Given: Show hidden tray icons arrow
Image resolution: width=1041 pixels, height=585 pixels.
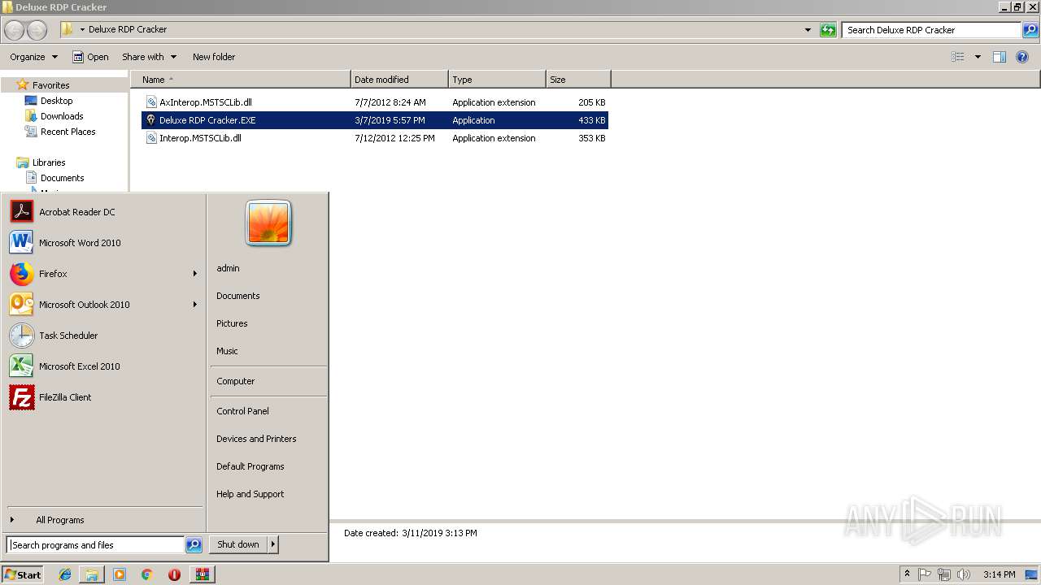Looking at the screenshot, I should coord(907,574).
